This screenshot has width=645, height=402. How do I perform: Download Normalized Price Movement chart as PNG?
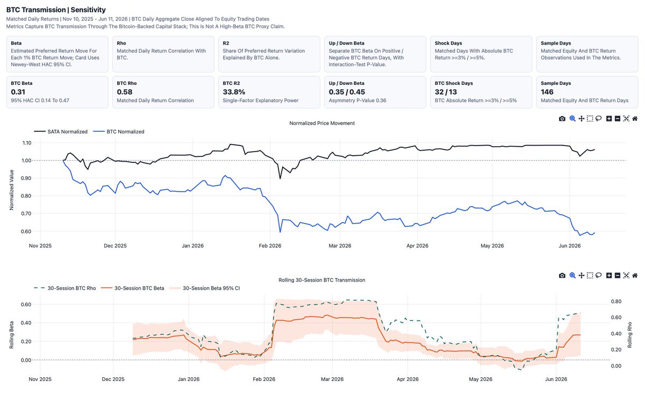tap(562, 118)
